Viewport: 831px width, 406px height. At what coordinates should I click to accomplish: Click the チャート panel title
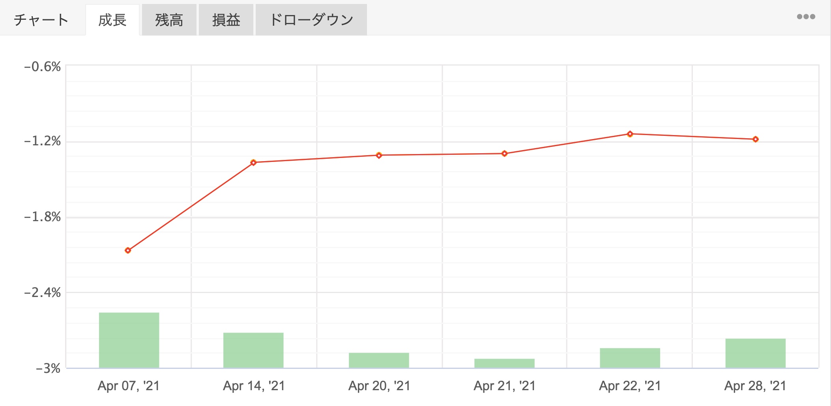pos(41,20)
